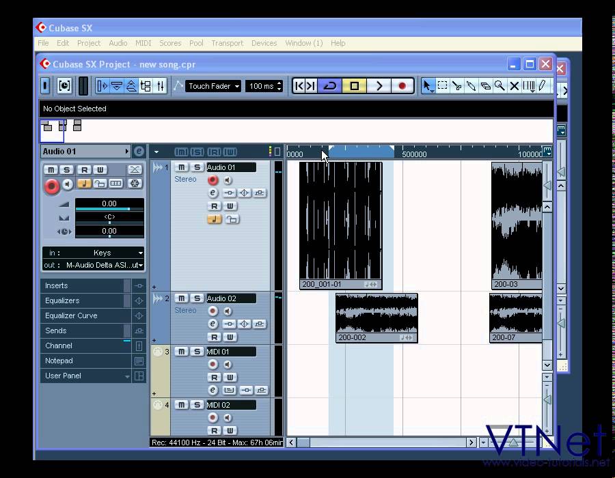Toggle Write automation in the Inspector
The image size is (615, 478).
click(x=100, y=169)
